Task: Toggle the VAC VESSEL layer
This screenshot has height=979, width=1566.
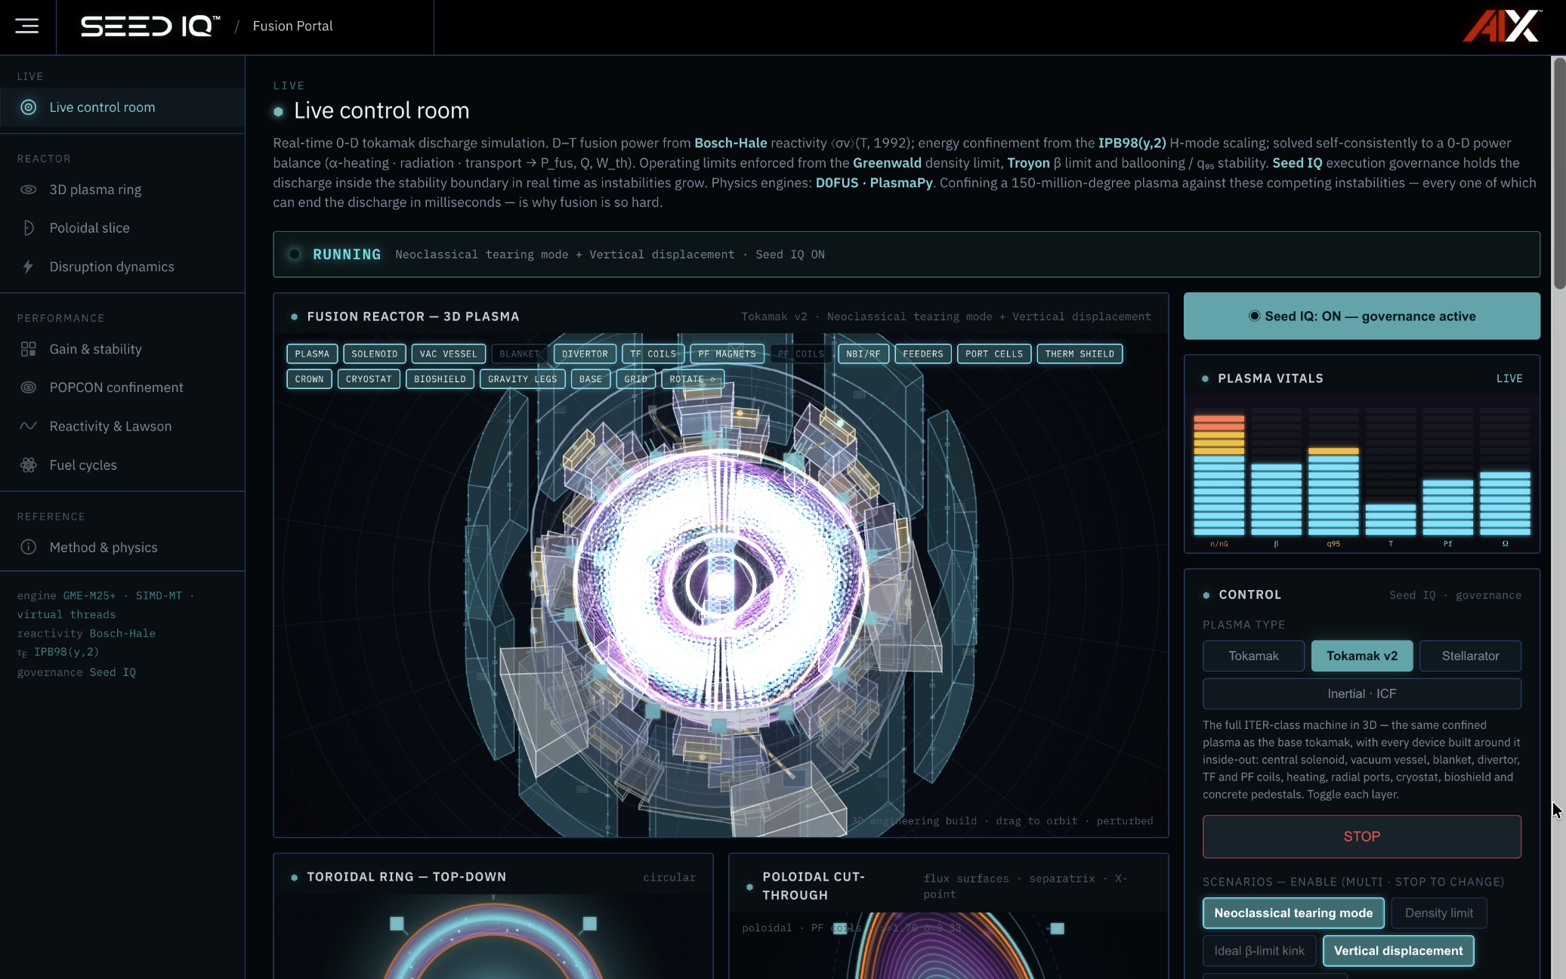Action: [x=449, y=354]
